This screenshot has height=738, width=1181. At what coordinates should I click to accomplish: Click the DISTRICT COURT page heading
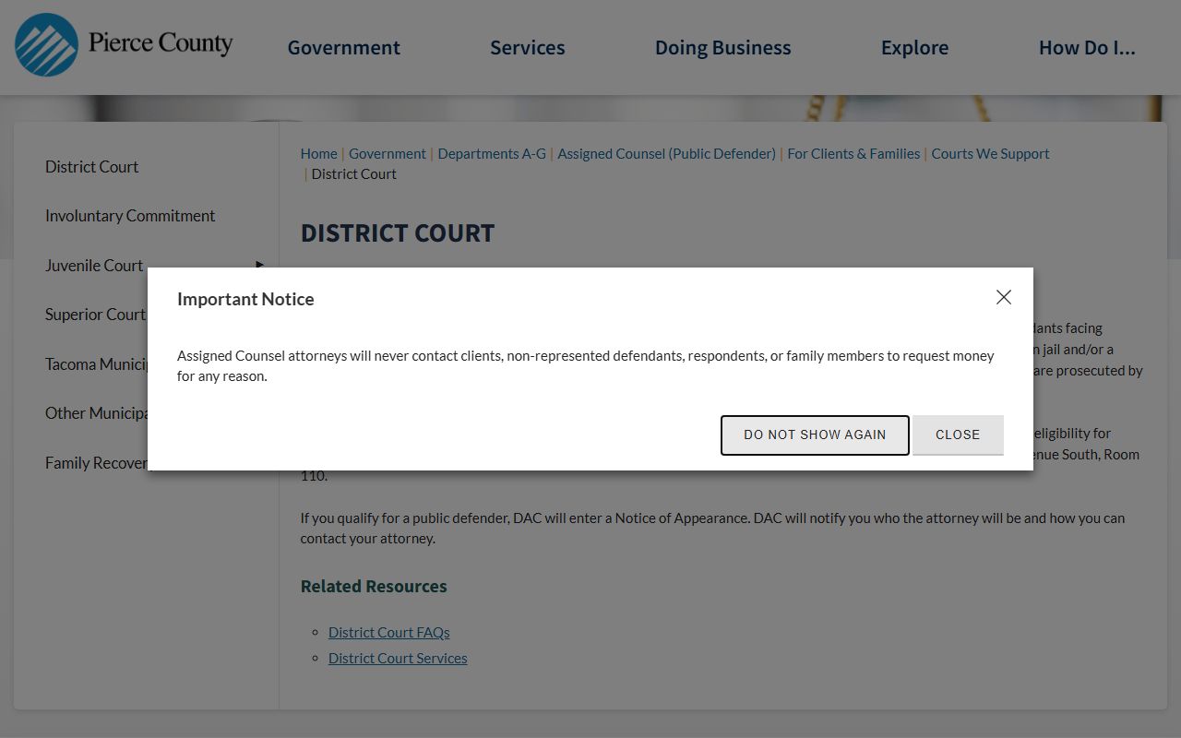[x=398, y=232]
